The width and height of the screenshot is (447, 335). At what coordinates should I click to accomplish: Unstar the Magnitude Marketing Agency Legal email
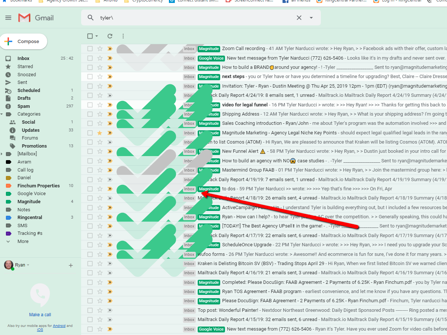[x=100, y=133]
